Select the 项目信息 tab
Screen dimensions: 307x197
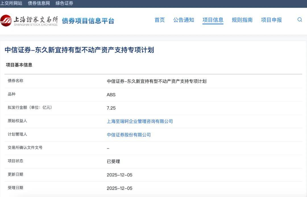click(x=213, y=20)
